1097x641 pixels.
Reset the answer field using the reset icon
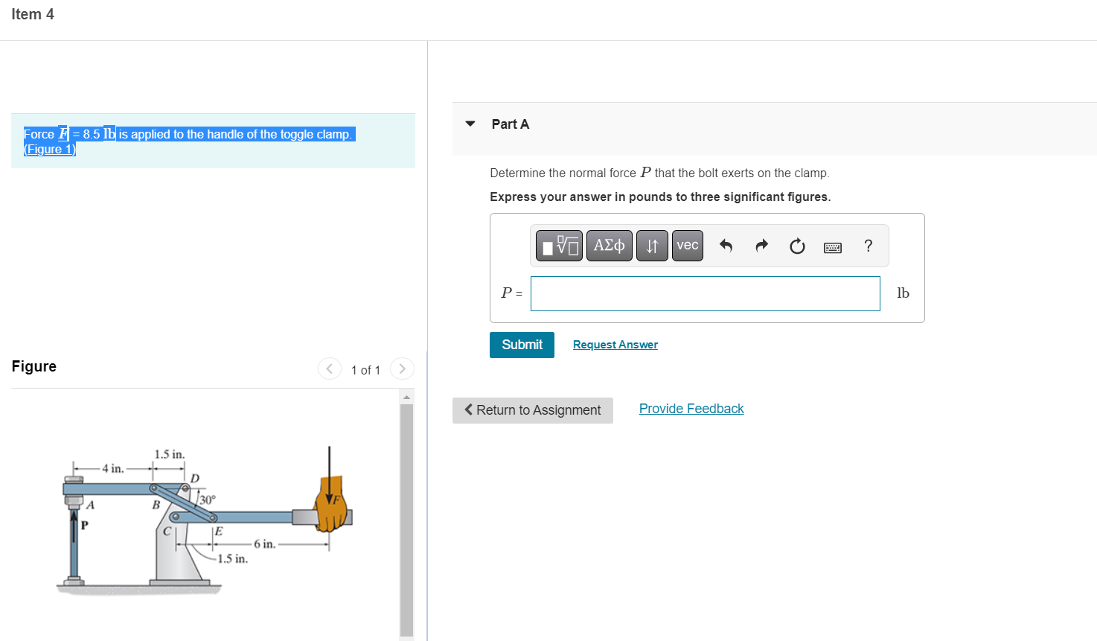(x=797, y=246)
